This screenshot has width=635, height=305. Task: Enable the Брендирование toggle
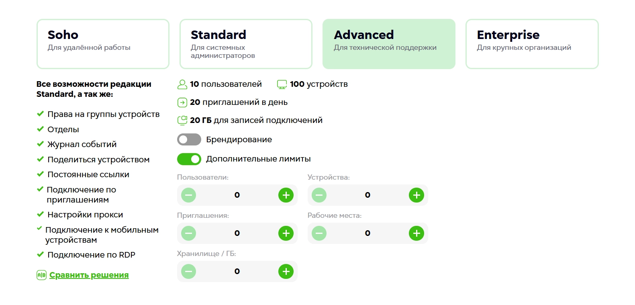[x=189, y=139]
